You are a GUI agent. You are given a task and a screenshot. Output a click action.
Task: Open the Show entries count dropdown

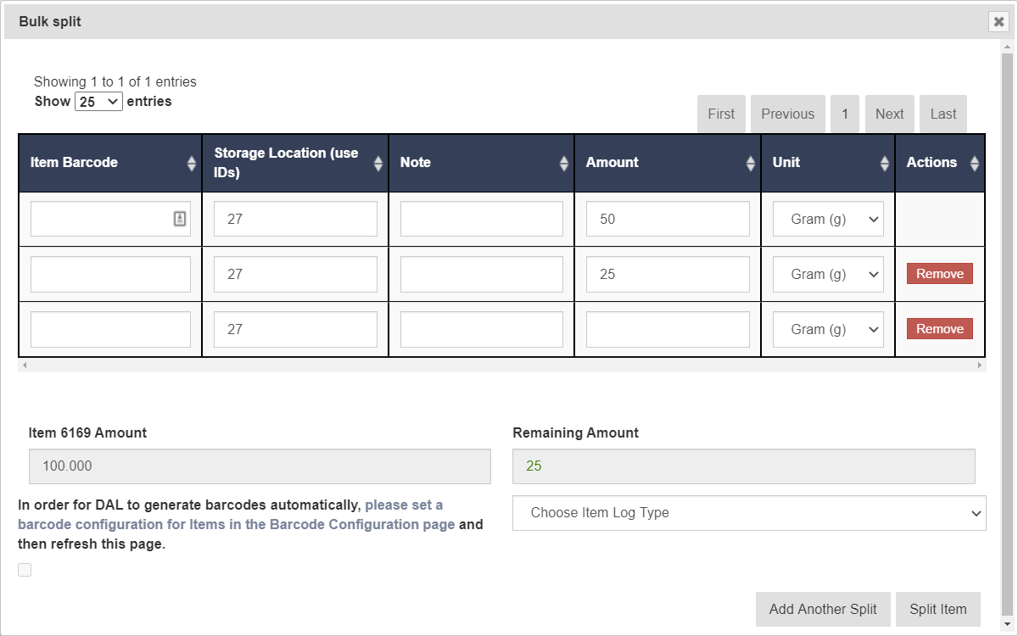point(99,102)
